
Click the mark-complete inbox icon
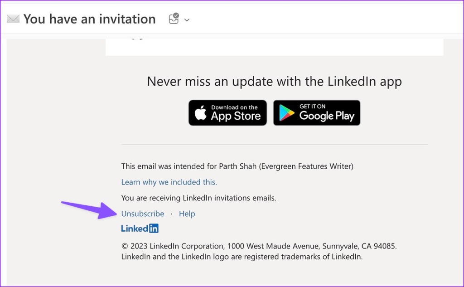pyautogui.click(x=173, y=19)
